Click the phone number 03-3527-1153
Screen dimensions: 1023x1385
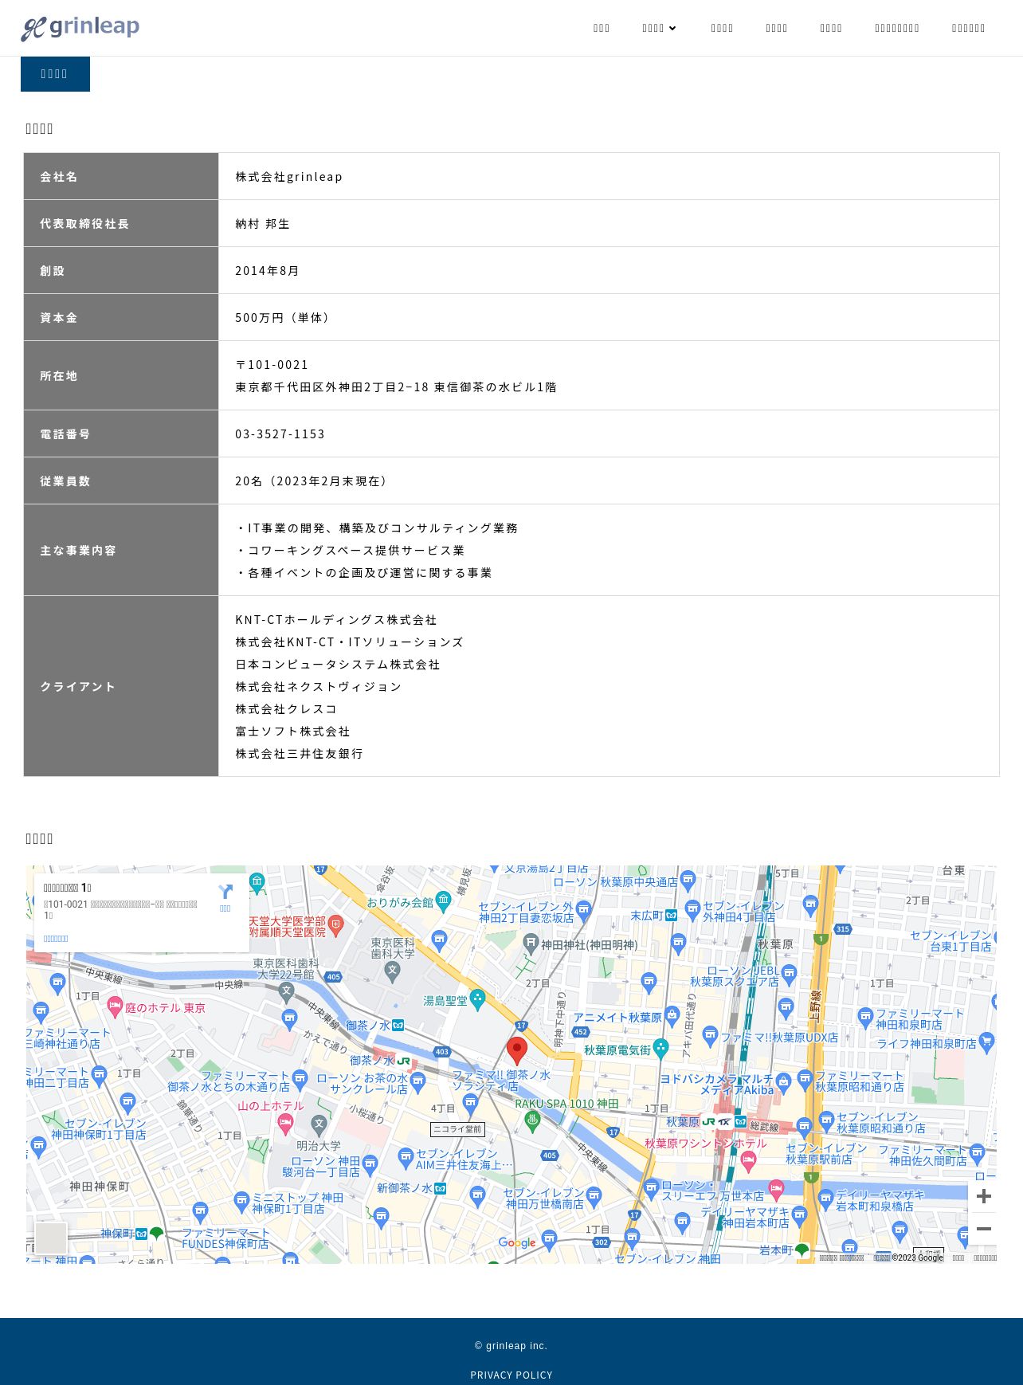pyautogui.click(x=280, y=434)
